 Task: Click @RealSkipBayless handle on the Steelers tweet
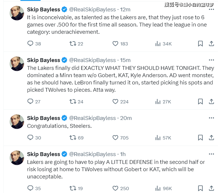[92, 118]
